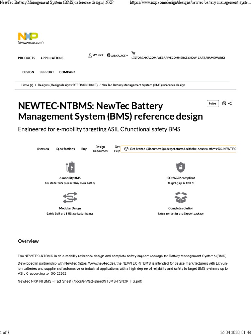Image resolution: width=251 pixels, height=335 pixels.
Task: Click the NEWTEC-NTBMS page title
Action: coord(110,111)
